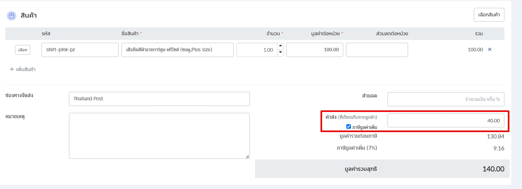Viewport: 522px width, 189px height.
Task: Click the plus icon of เพิ่มสินค้า
Action: pyautogui.click(x=12, y=69)
